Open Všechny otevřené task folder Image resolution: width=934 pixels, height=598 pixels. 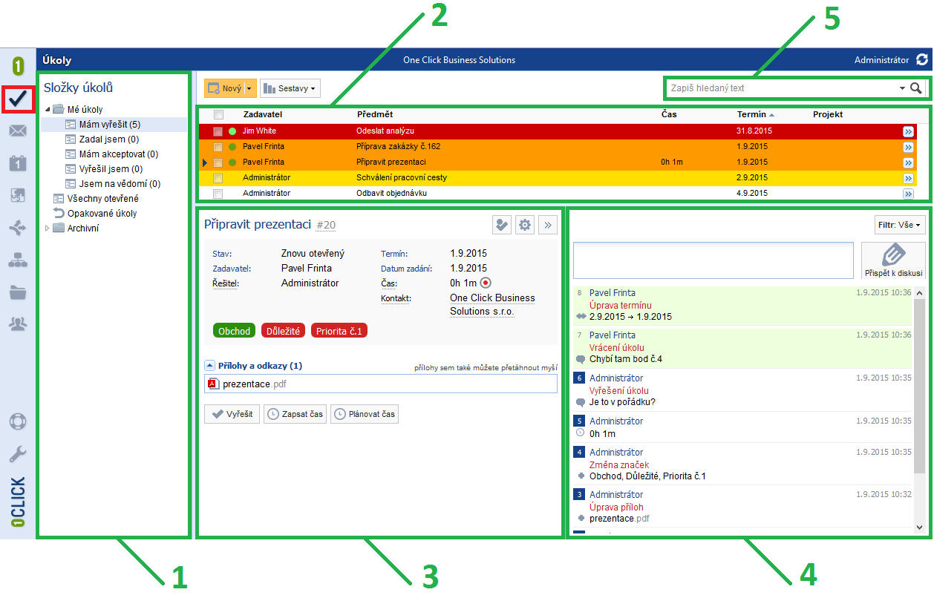[102, 199]
